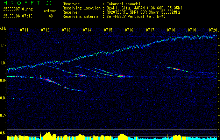
Task: Click date stamp 25.08.06 07:10
Action: pyautogui.click(x=18, y=16)
